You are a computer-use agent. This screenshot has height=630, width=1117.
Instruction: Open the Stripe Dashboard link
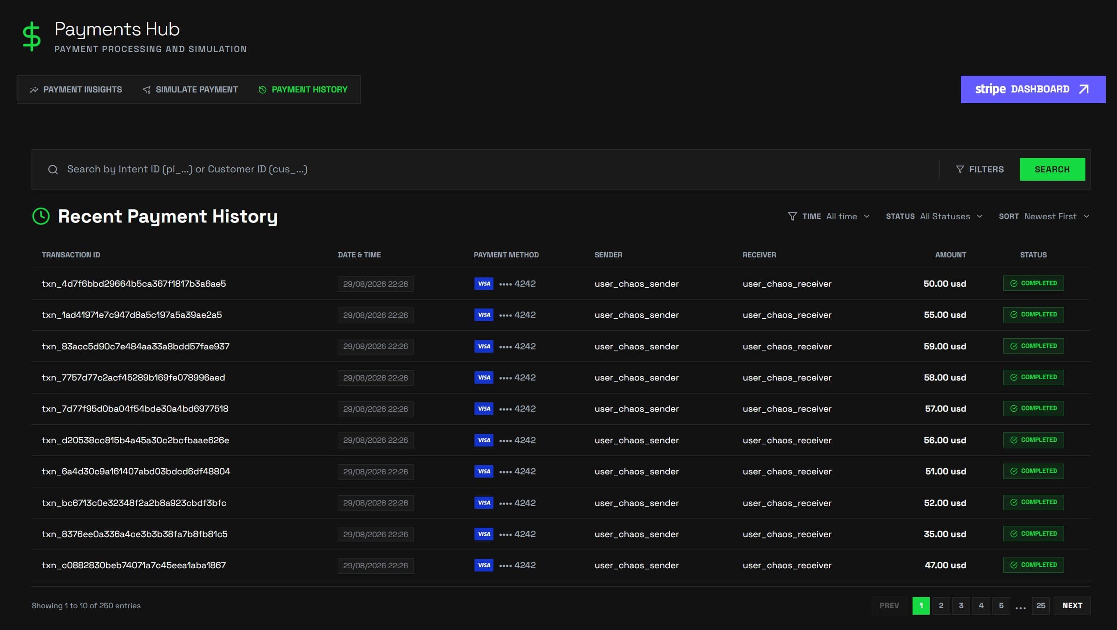pos(1033,89)
